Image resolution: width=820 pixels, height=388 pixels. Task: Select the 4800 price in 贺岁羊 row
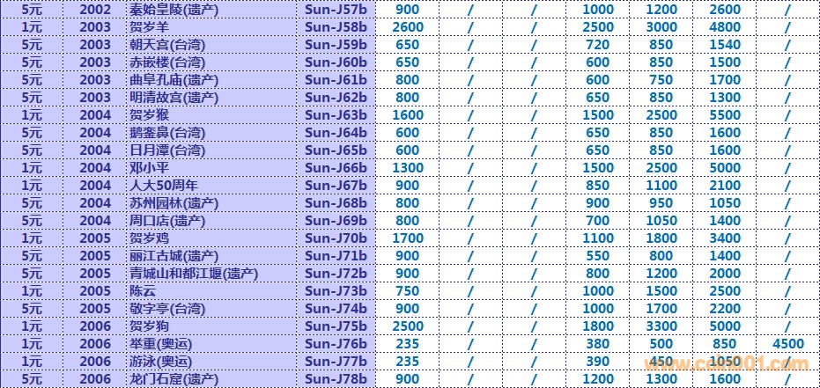pyautogui.click(x=725, y=27)
